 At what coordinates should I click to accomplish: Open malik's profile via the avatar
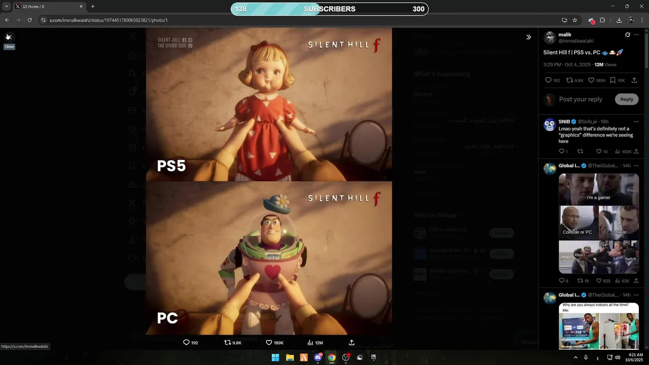(x=550, y=38)
